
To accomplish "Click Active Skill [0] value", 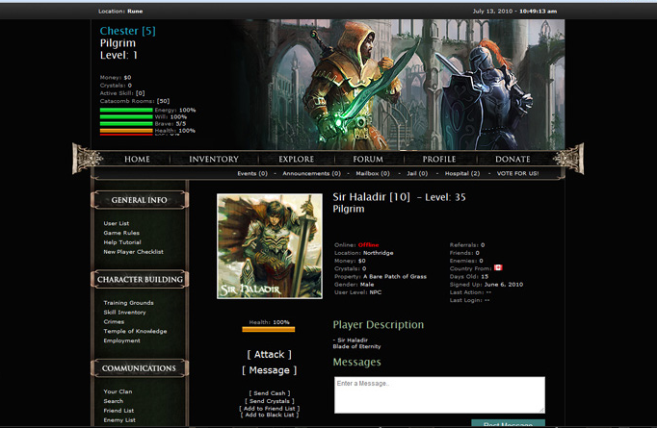I will click(140, 93).
